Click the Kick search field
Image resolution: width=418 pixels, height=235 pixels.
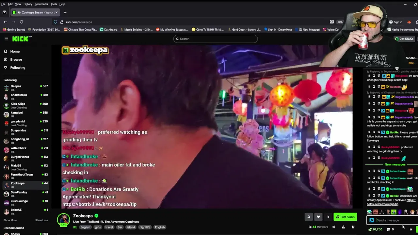[216, 39]
